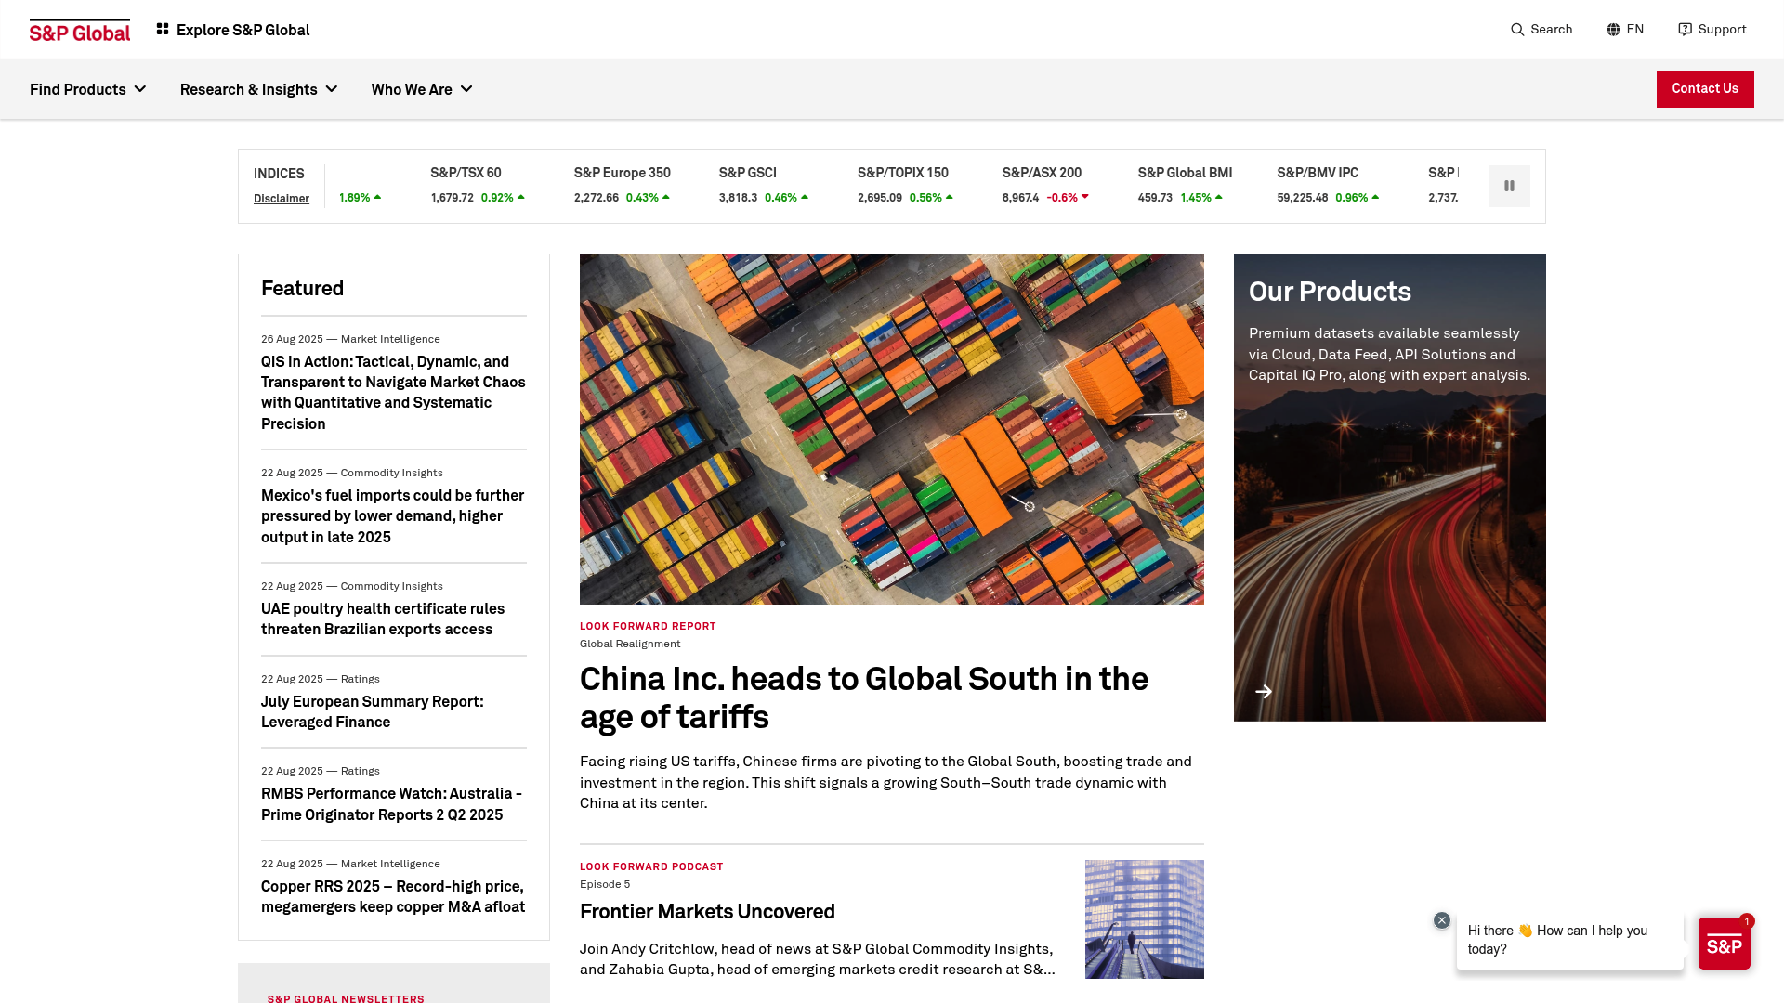Click the Look Forward Podcast label
Viewport: 1784px width, 1003px height.
click(651, 867)
